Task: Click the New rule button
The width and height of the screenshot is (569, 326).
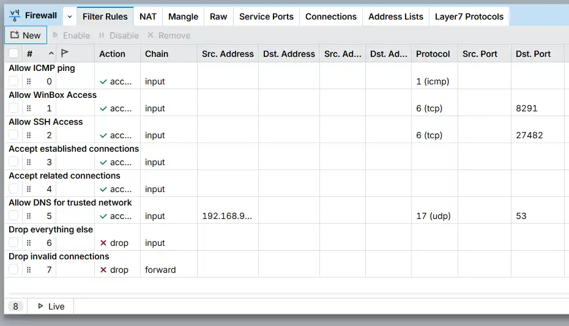Action: 26,35
